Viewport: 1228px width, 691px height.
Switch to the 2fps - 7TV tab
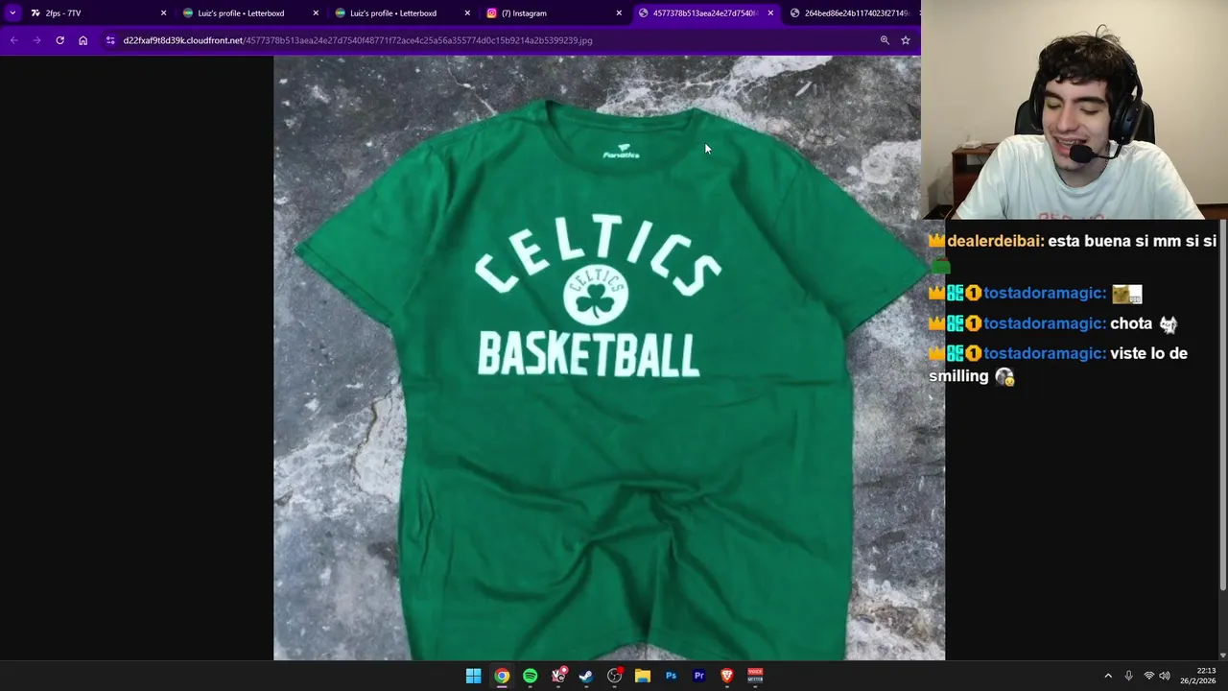click(98, 13)
